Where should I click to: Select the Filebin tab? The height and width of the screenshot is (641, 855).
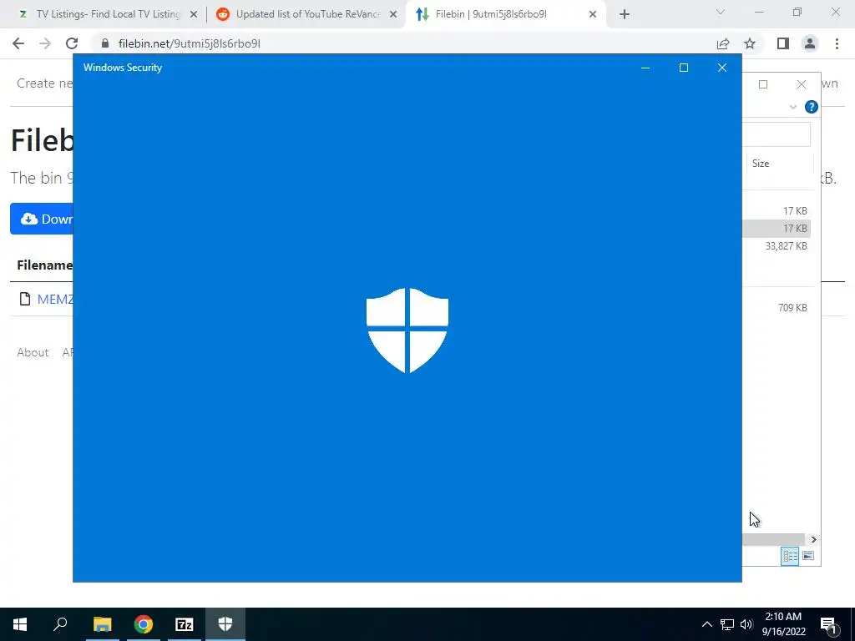click(504, 14)
